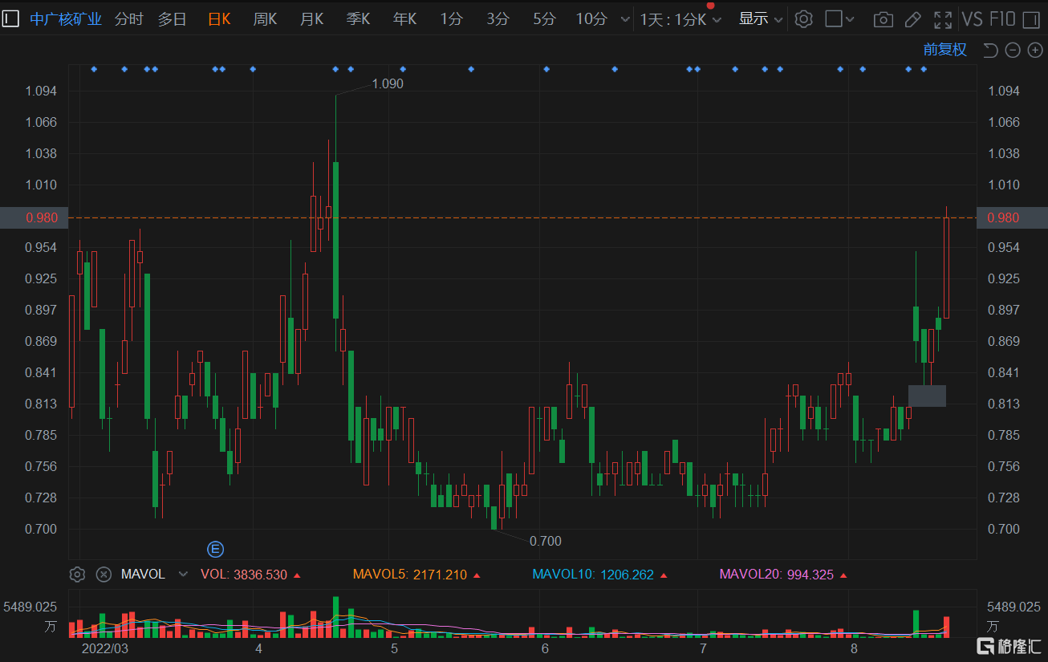
Task: Click the rightmost blue diamond news marker
Action: tap(924, 69)
